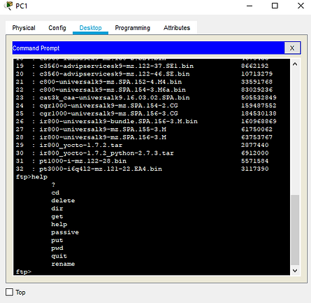Click file c3560-advipservicesk9-mz.122-46.SE.bin

tap(115, 74)
